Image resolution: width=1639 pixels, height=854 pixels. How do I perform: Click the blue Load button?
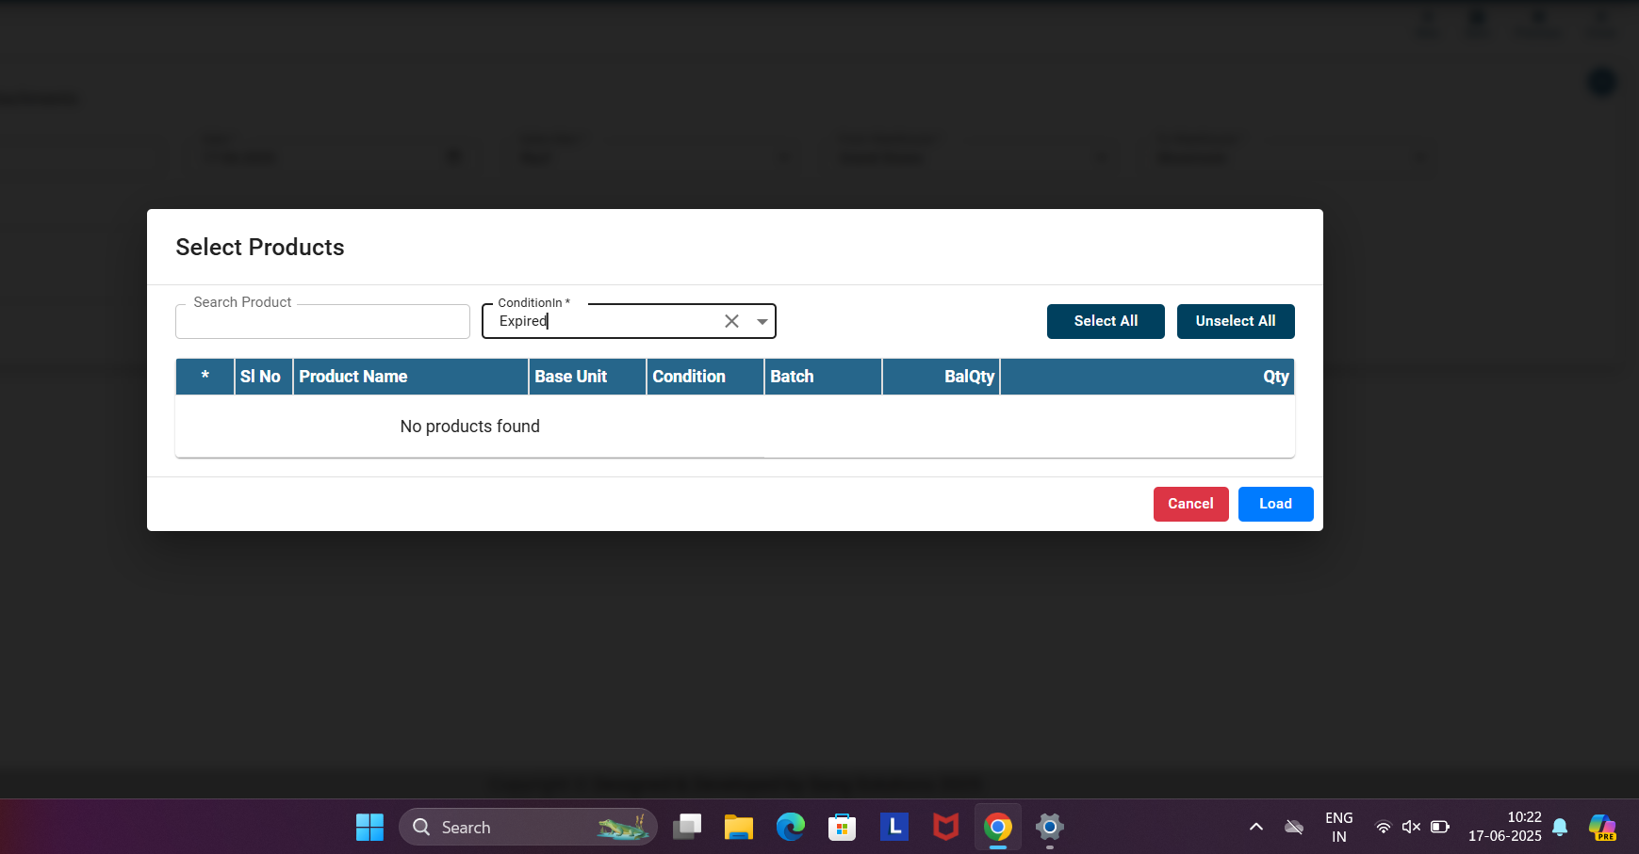pos(1275,504)
